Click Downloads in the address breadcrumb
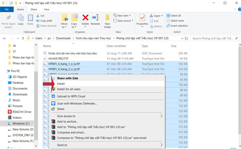 [63, 38]
